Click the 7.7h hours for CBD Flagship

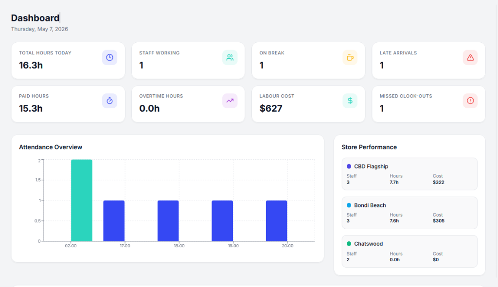click(x=394, y=182)
